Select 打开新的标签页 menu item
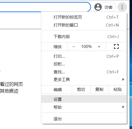This screenshot has height=129, width=132. (84, 17)
